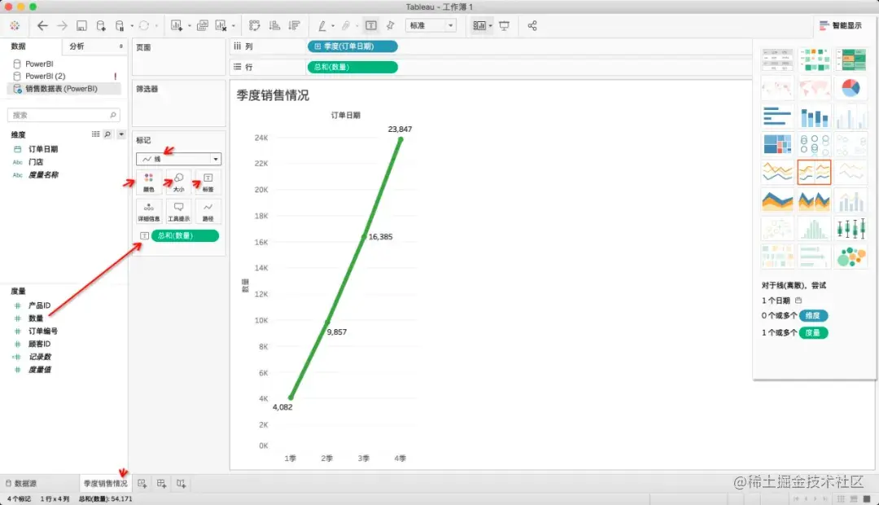879x505 pixels.
Task: Choose the horizontal bars chart in Show Me
Action: [777, 116]
